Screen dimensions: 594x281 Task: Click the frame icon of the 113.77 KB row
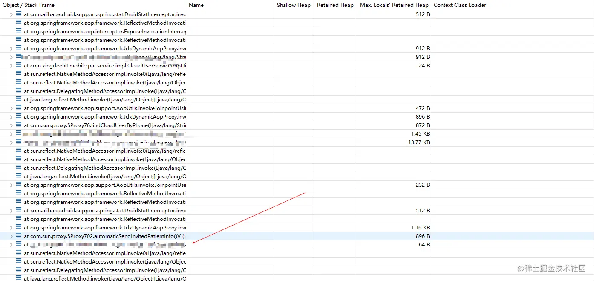(19, 142)
